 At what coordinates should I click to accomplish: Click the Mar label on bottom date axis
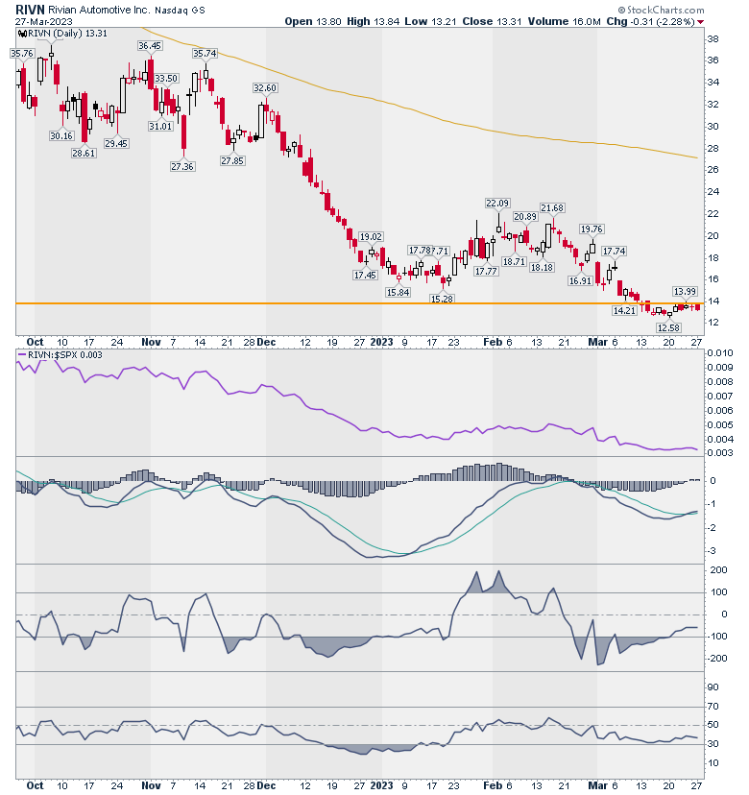[597, 785]
